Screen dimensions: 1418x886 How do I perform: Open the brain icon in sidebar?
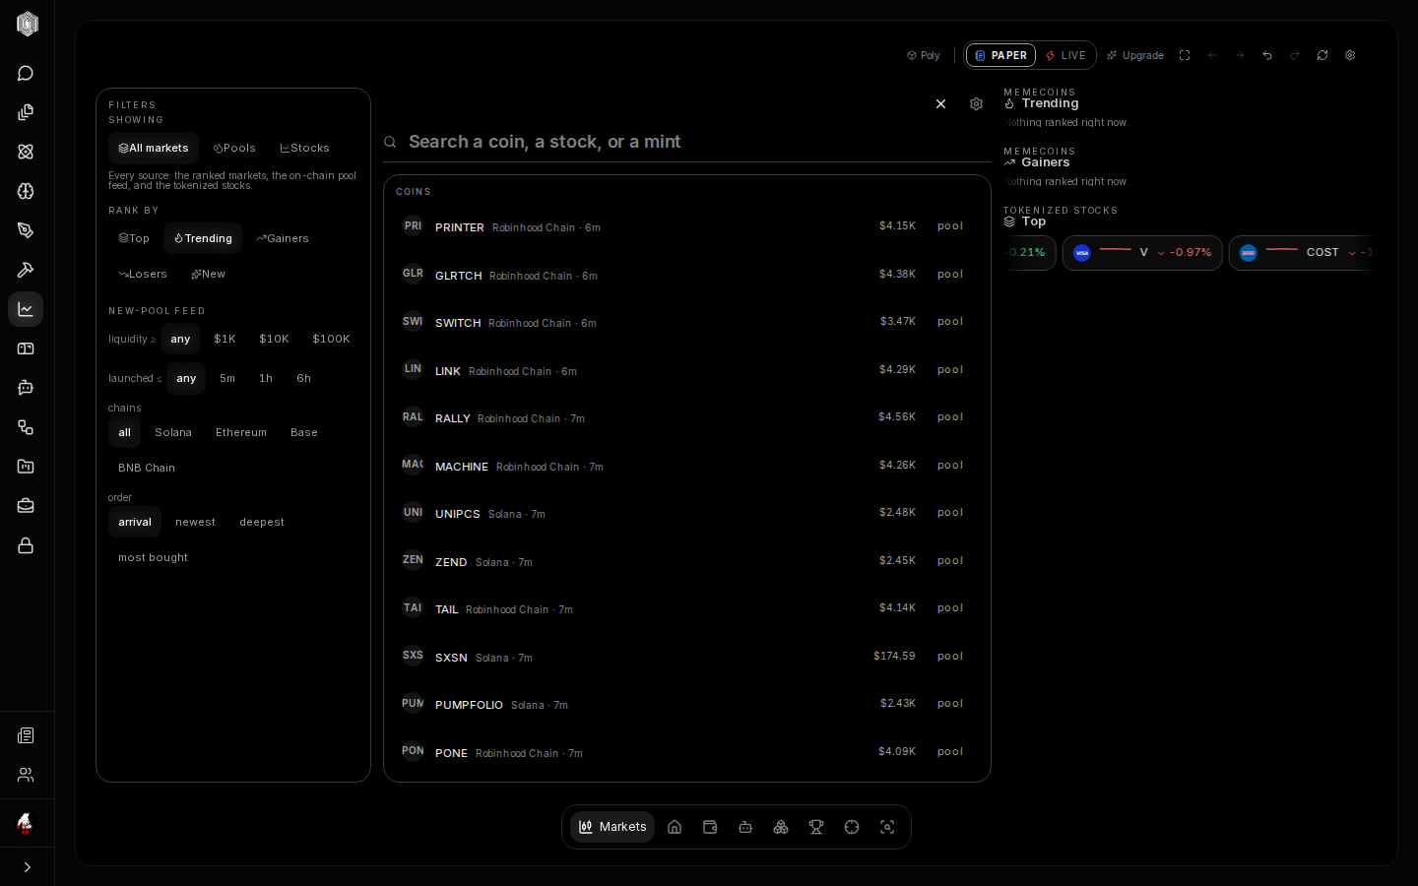(26, 191)
